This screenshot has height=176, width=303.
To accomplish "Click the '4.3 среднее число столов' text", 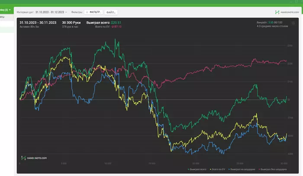I will [x=272, y=26].
